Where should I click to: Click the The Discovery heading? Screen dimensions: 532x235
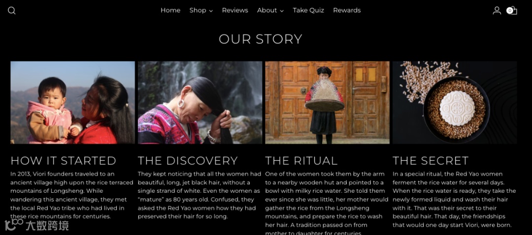(188, 160)
